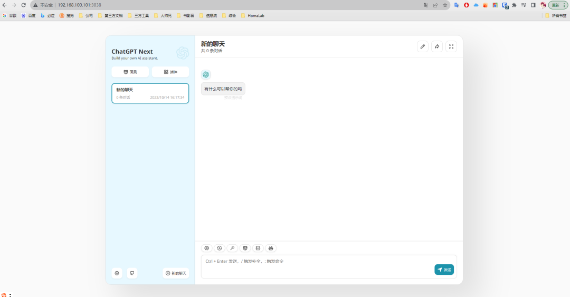
Task: Open the 1Password-style extension with badge 2
Action: coord(505,5)
